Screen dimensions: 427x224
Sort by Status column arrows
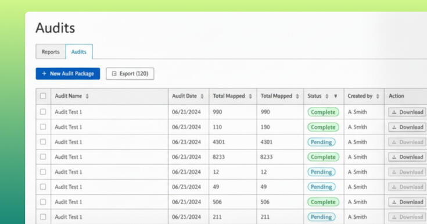327,96
